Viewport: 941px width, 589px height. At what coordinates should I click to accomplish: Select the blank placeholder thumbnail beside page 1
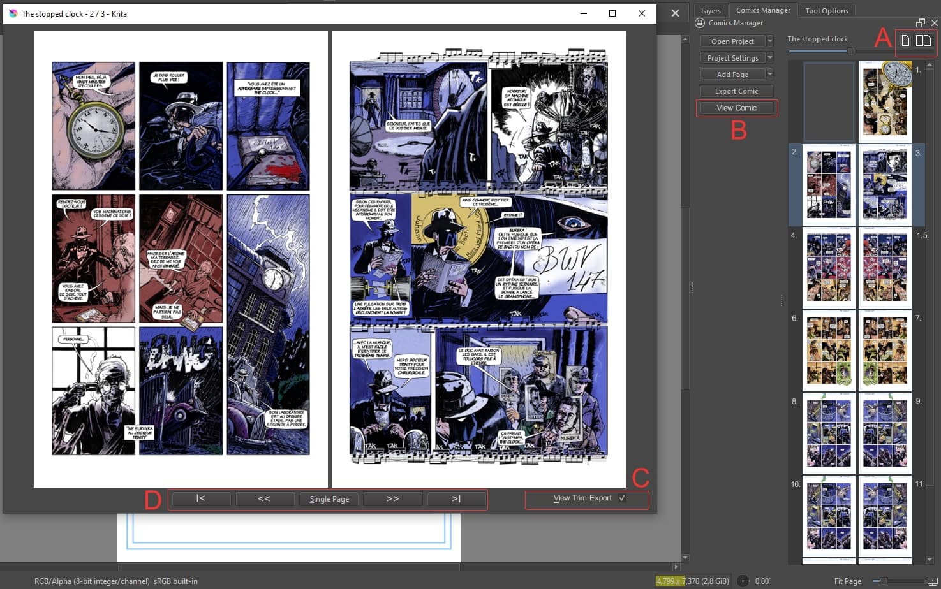click(829, 101)
